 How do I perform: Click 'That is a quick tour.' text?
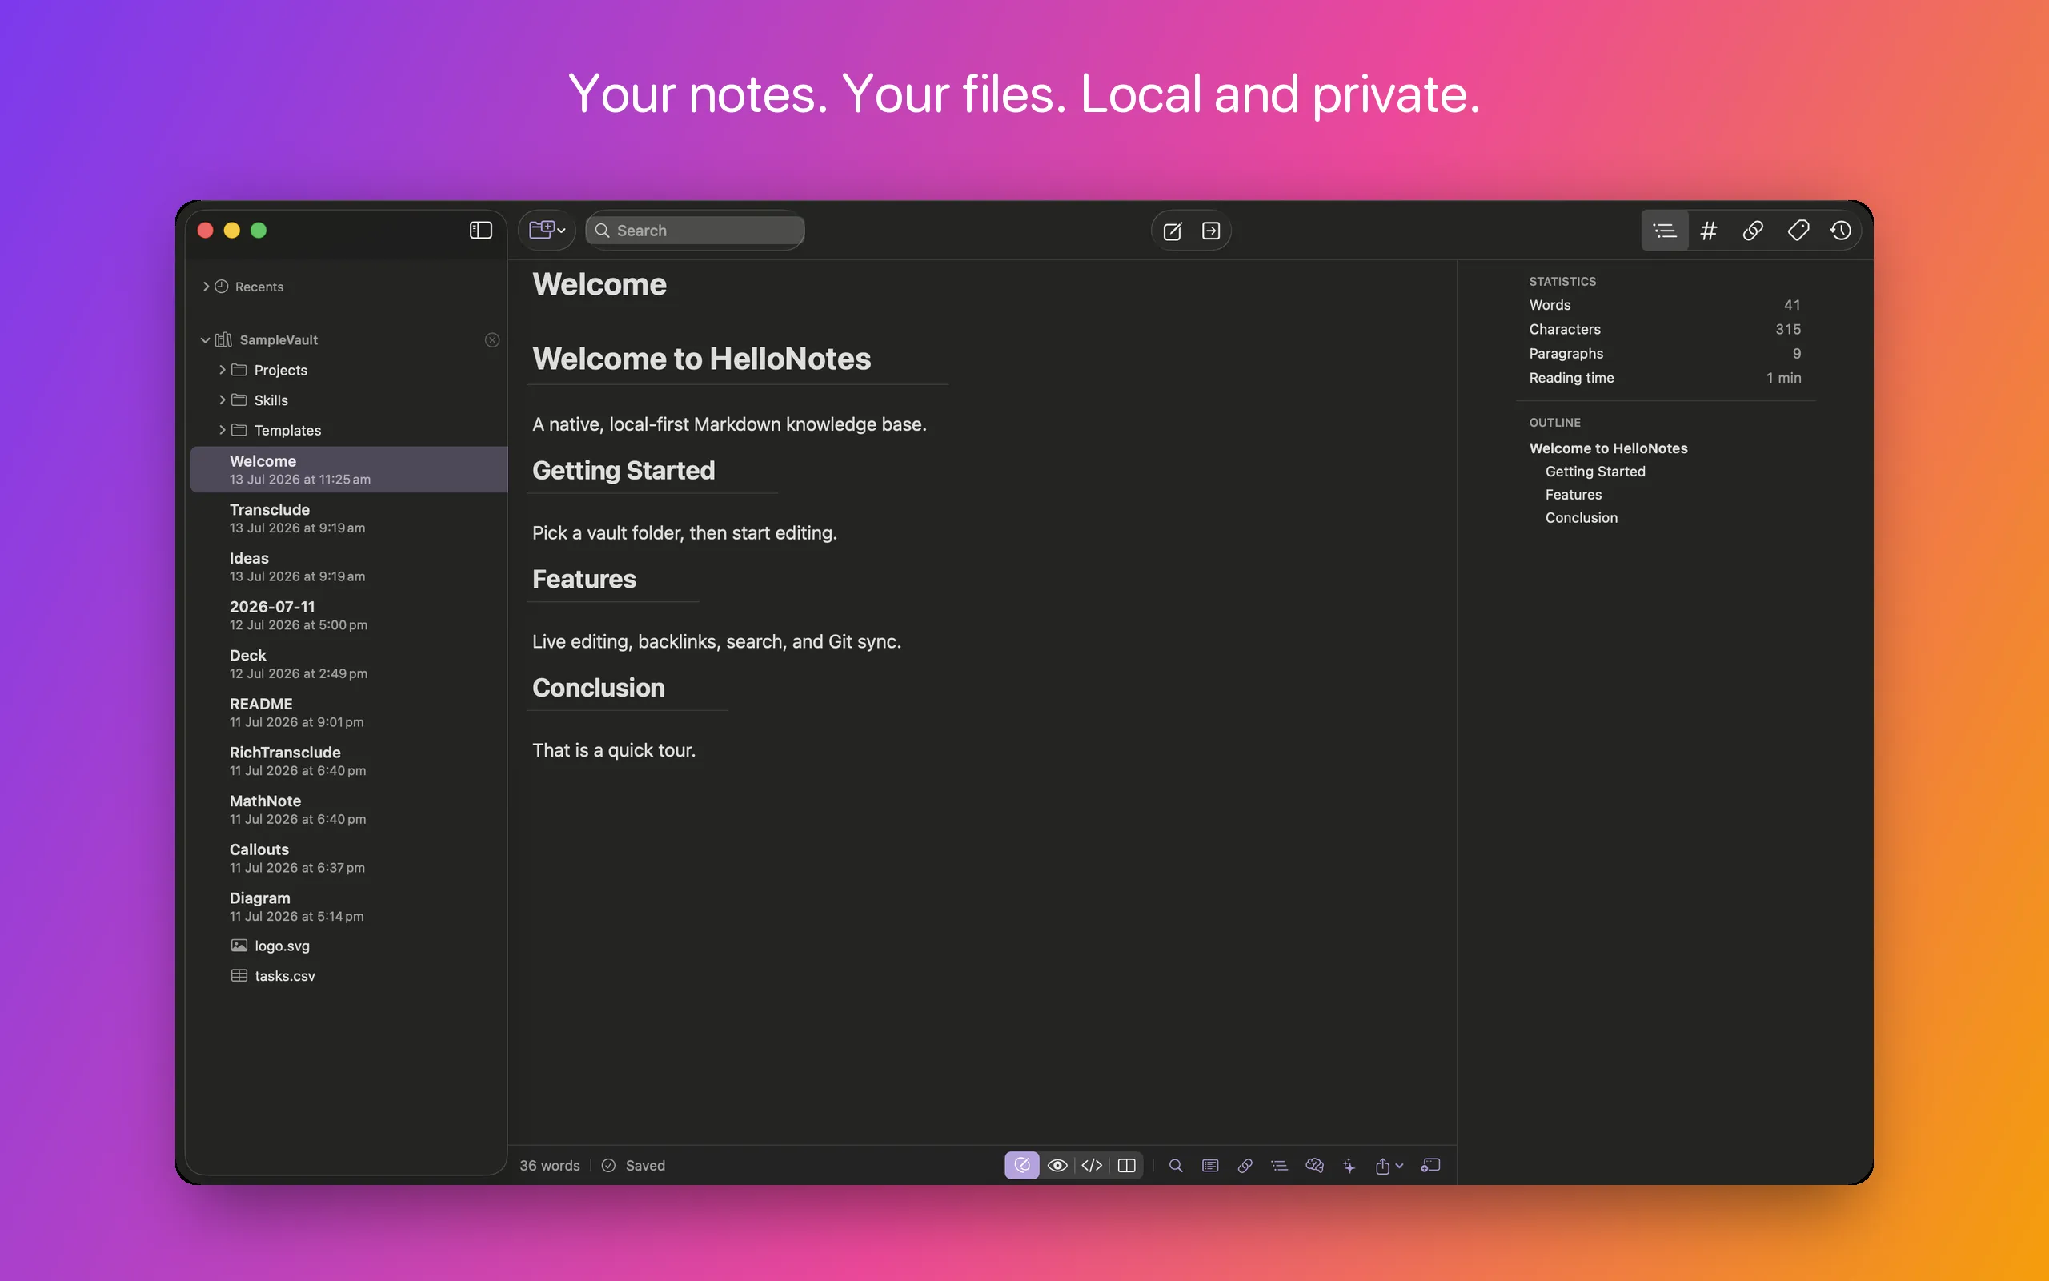614,751
